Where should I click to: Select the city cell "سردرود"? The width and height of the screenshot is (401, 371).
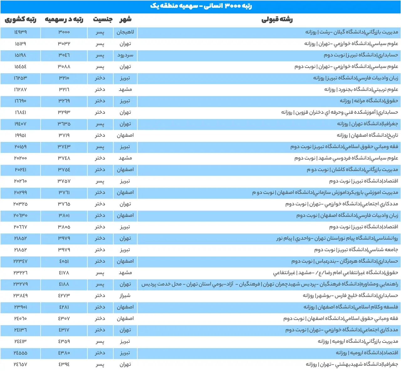coord(125,55)
